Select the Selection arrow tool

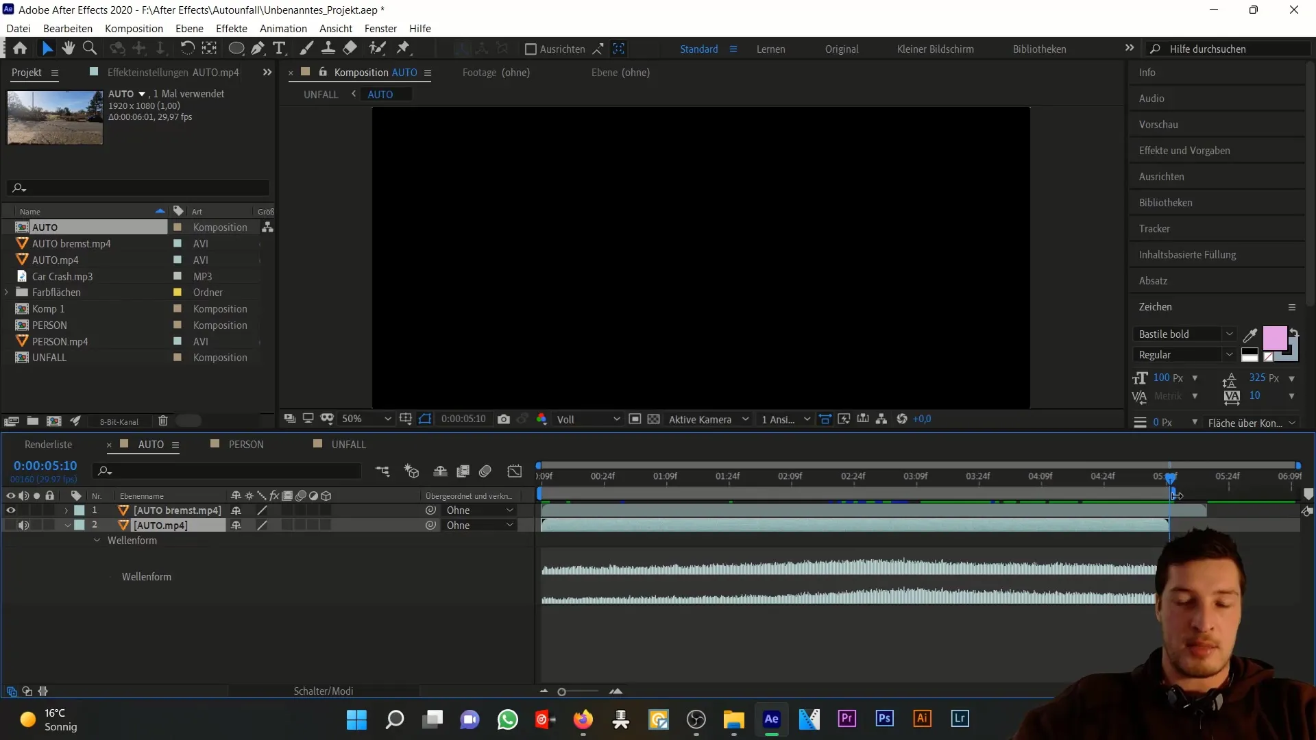(47, 49)
